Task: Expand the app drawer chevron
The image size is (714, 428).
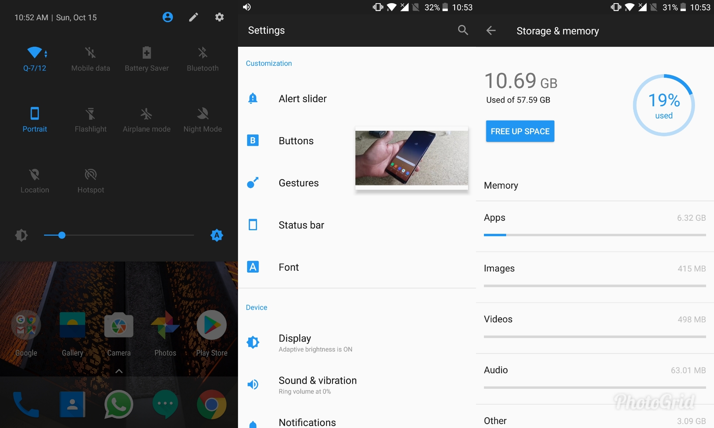Action: click(x=119, y=371)
